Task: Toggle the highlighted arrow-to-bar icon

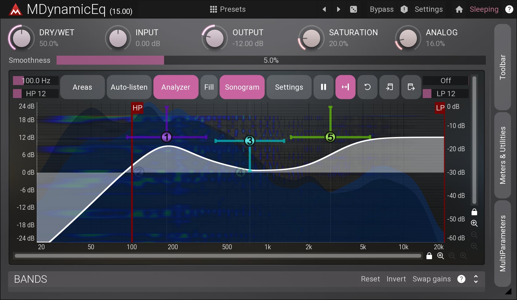Action: pos(345,87)
